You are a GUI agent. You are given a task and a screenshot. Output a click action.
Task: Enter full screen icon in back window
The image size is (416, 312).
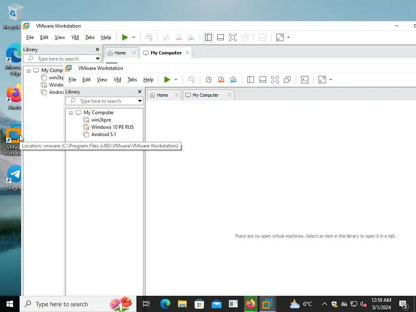tap(233, 37)
